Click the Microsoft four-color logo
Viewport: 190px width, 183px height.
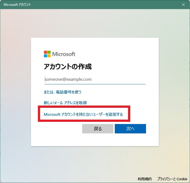click(47, 54)
